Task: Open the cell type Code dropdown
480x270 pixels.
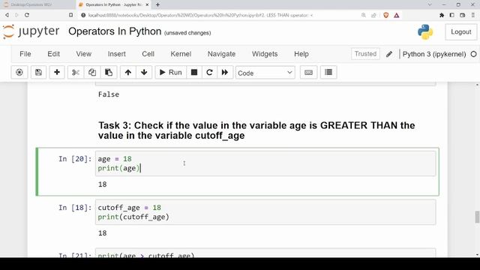Action: [x=265, y=73]
